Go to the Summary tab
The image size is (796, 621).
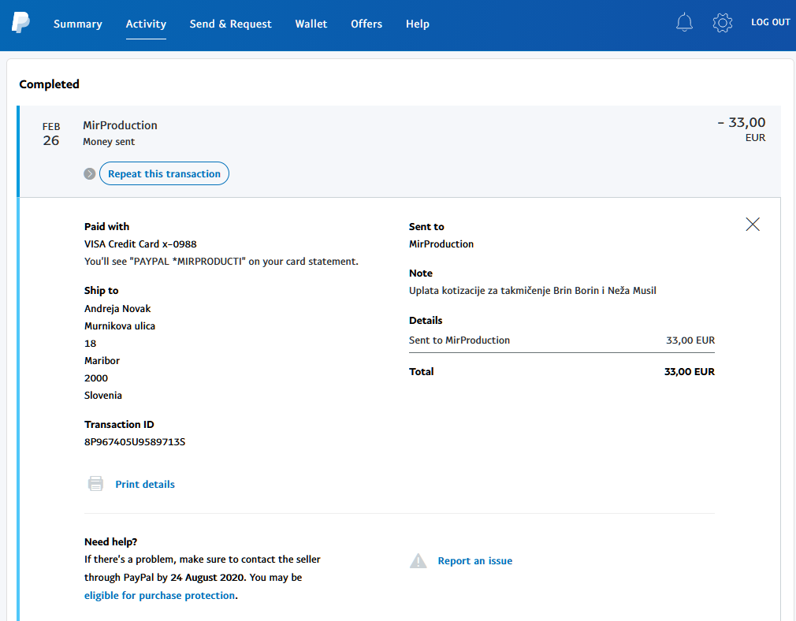(77, 24)
